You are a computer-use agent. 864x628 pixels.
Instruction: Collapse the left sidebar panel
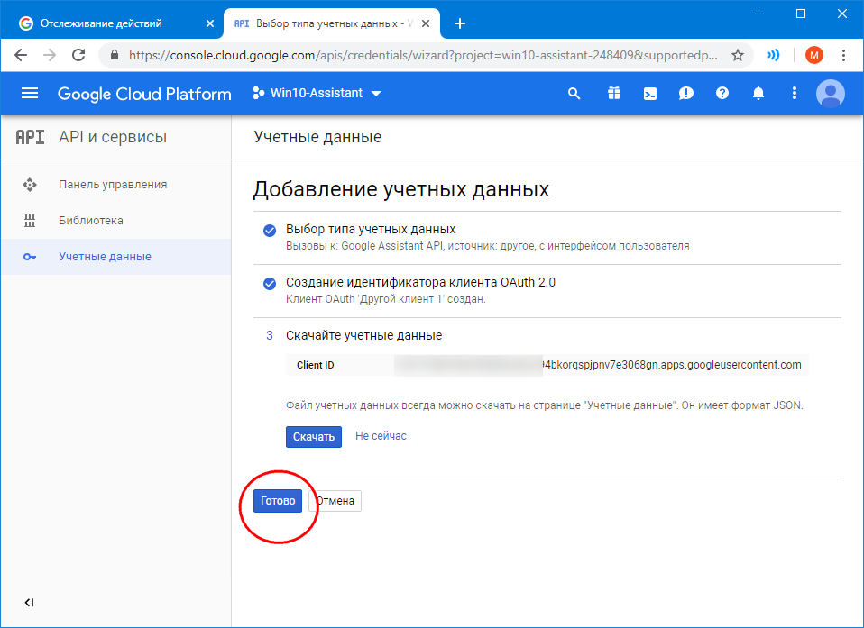coord(29,603)
